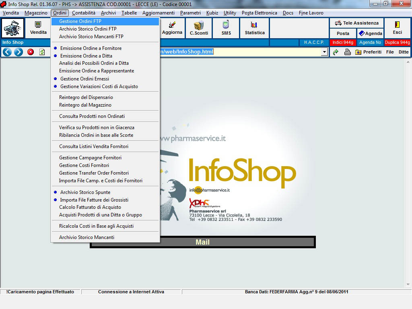412x309 pixels.
Task: Refresh the page with green reload icon
Action: [42, 52]
